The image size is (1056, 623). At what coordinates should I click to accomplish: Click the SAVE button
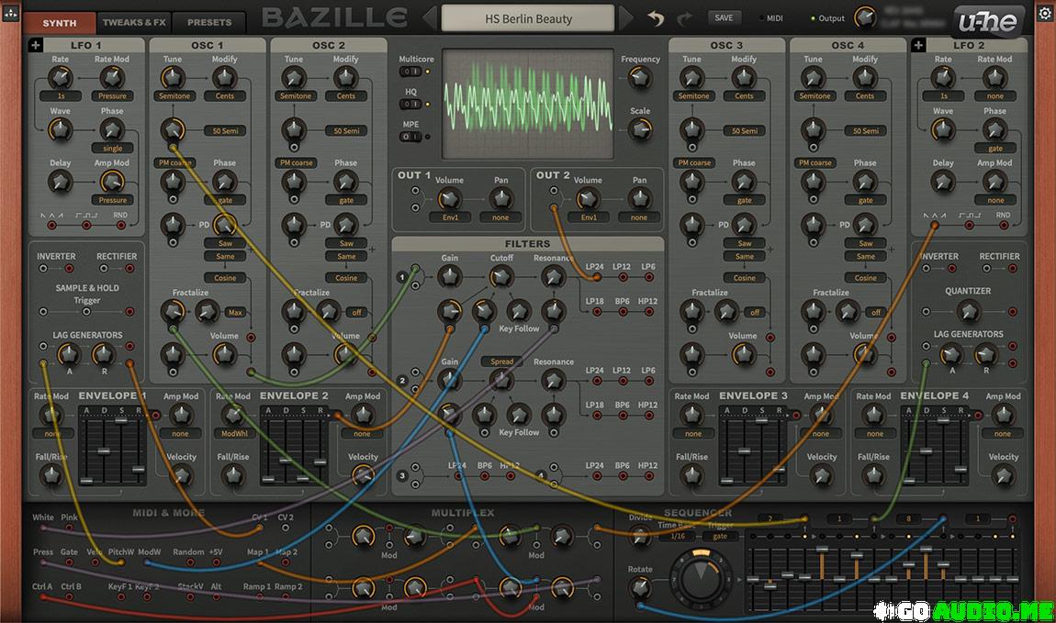point(724,18)
